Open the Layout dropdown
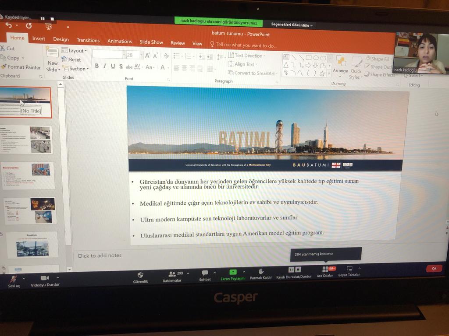The width and height of the screenshot is (449, 336). pos(74,51)
